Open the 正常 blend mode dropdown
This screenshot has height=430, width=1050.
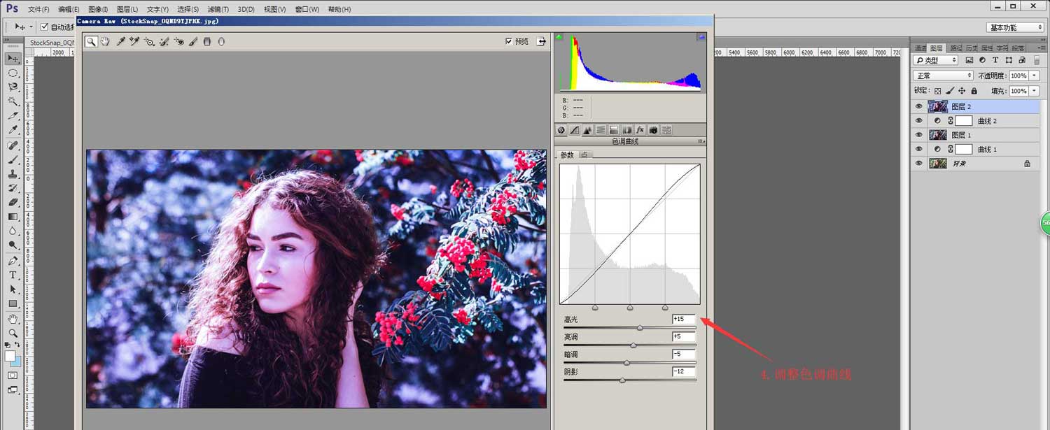[943, 76]
